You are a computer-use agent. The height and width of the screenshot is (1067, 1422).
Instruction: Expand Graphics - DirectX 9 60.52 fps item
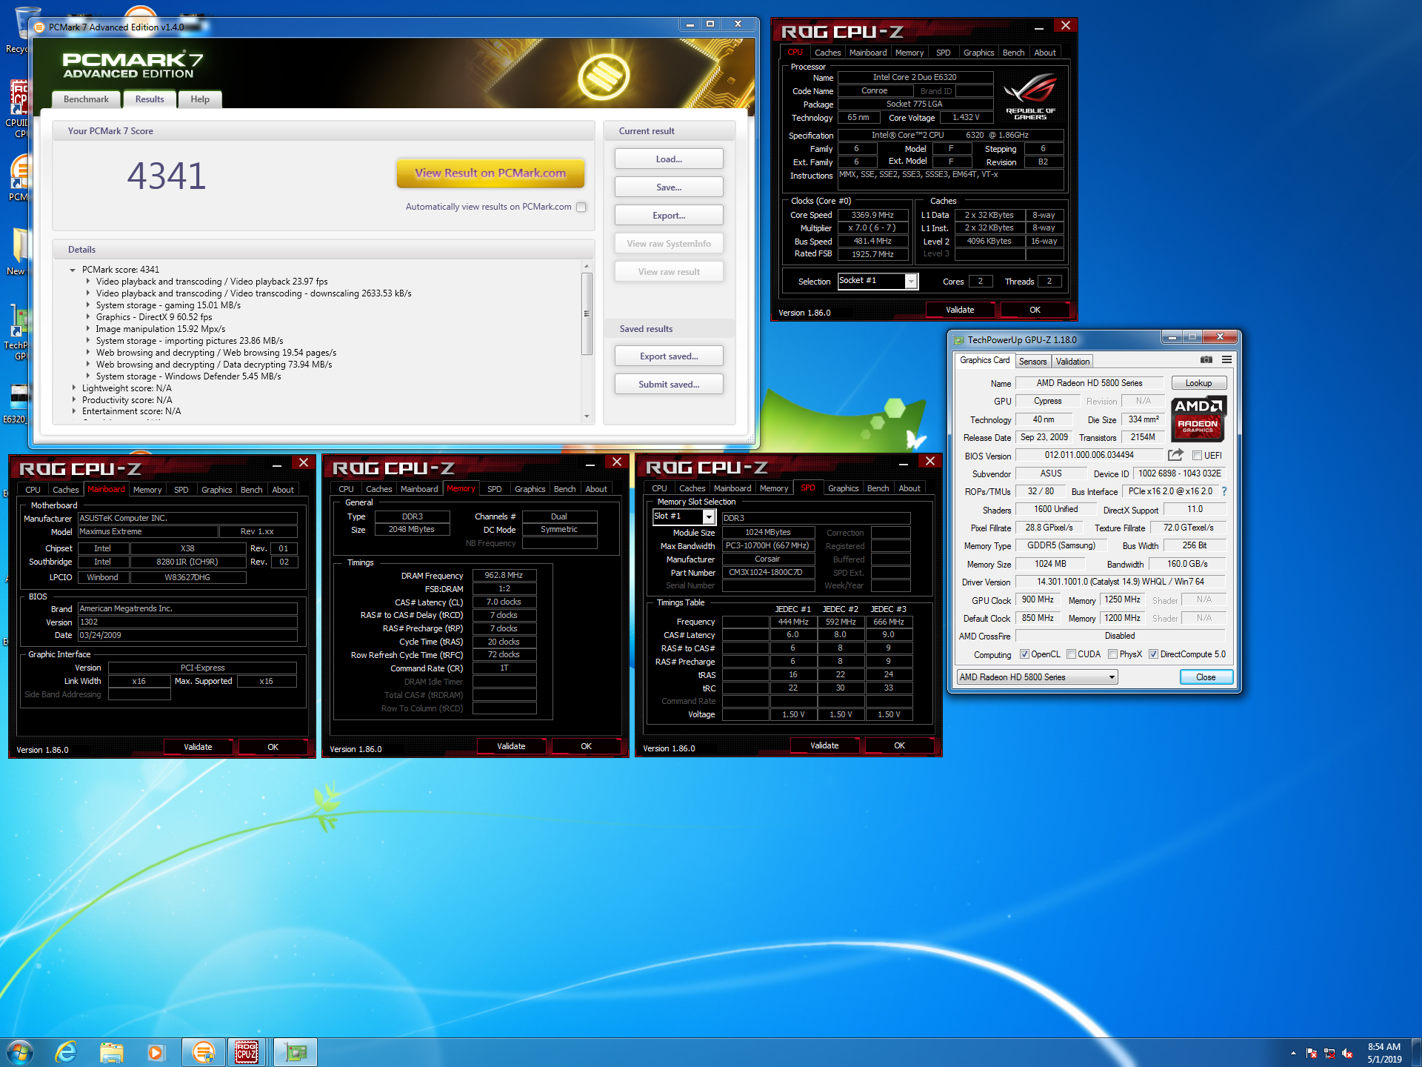pyautogui.click(x=88, y=317)
